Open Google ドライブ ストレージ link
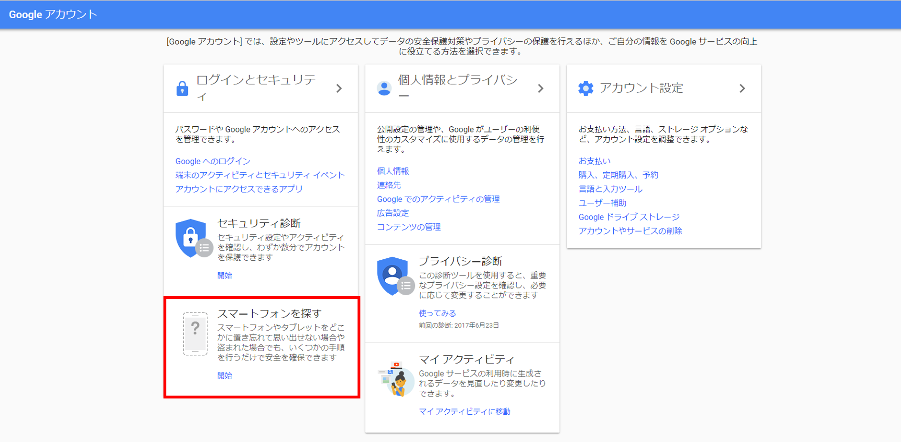This screenshot has height=442, width=901. 629,217
